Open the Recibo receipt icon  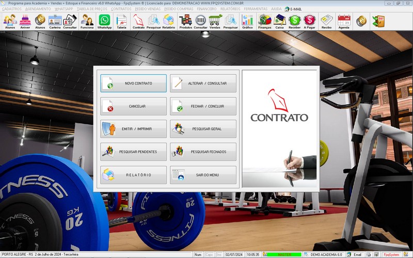(327, 21)
